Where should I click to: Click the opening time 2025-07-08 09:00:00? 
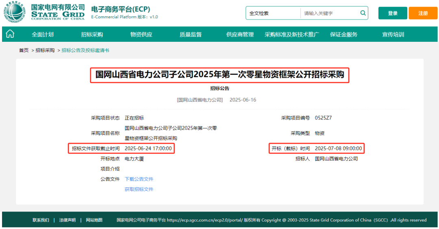[x=338, y=149]
